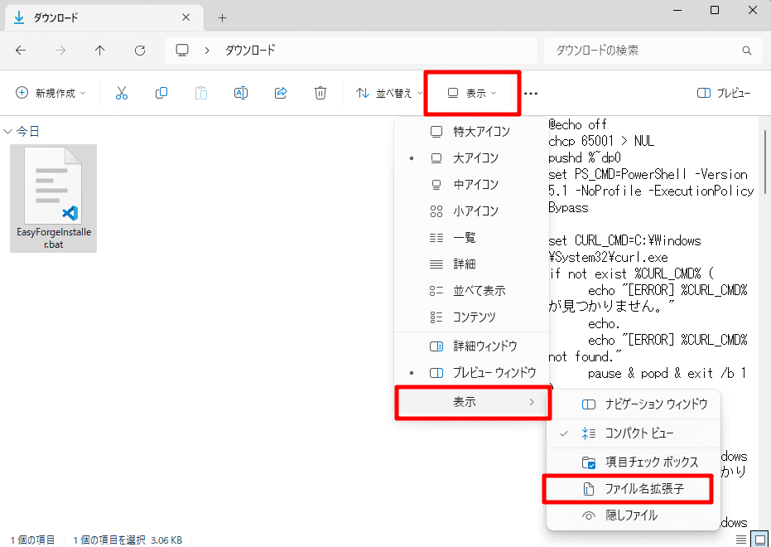Select 特大アイコン view
The width and height of the screenshot is (771, 547).
[x=471, y=131]
